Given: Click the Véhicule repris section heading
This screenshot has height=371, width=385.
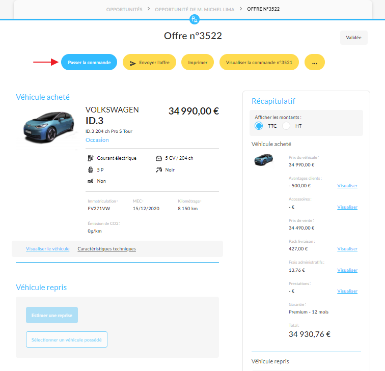Looking at the screenshot, I should click(x=41, y=288).
